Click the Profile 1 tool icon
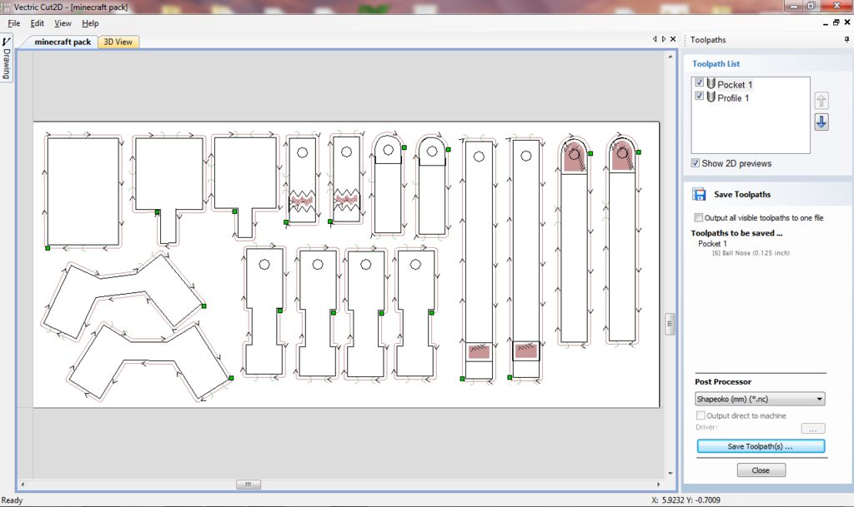 coord(711,97)
